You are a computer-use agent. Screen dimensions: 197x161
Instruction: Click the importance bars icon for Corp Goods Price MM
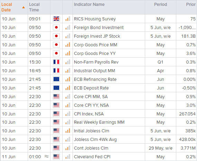(68, 45)
